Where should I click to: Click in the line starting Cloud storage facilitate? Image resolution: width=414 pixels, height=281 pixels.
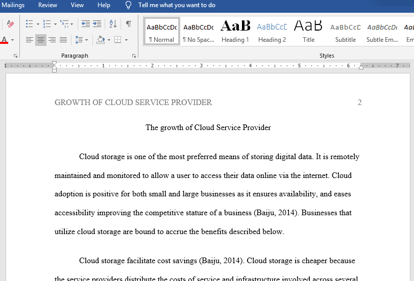[217, 261]
